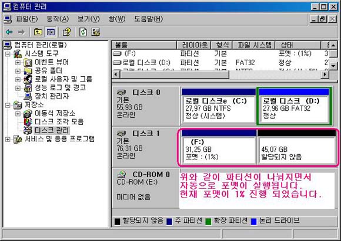
Task: Click the Forward arrow toolbar icon
Action: (21, 32)
